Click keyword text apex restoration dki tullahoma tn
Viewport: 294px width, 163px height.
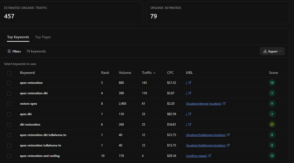(43, 135)
